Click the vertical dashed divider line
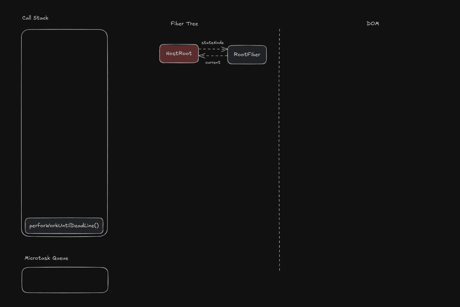Screen dimensions: 460x307 (x=279, y=149)
